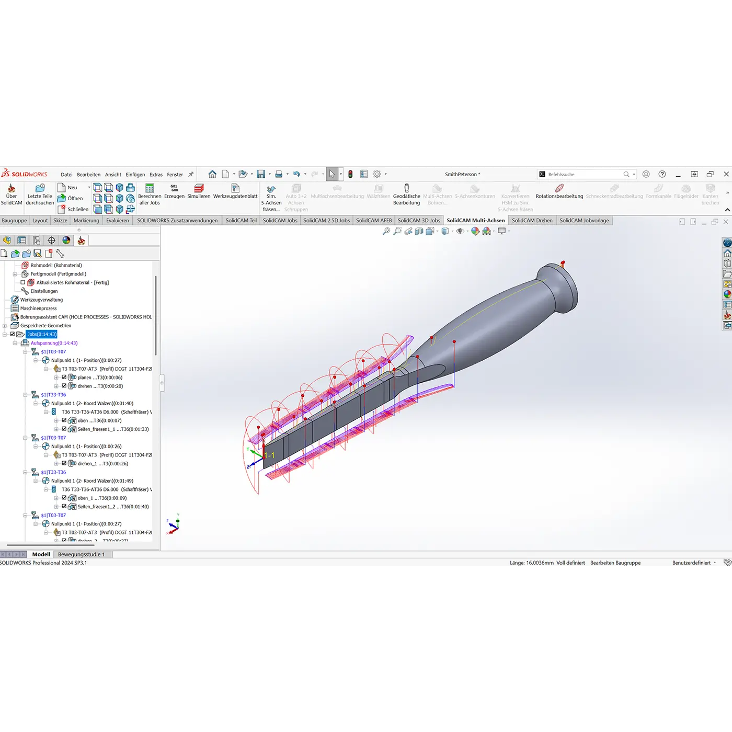Click the Section View icon
The width and height of the screenshot is (732, 732).
[419, 231]
